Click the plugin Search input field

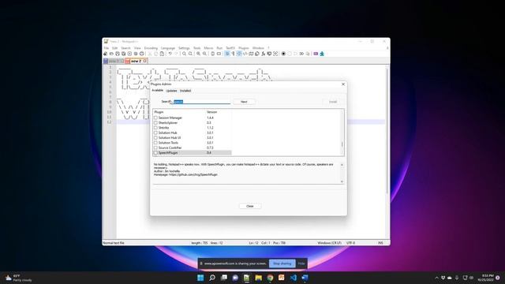[x=202, y=102]
